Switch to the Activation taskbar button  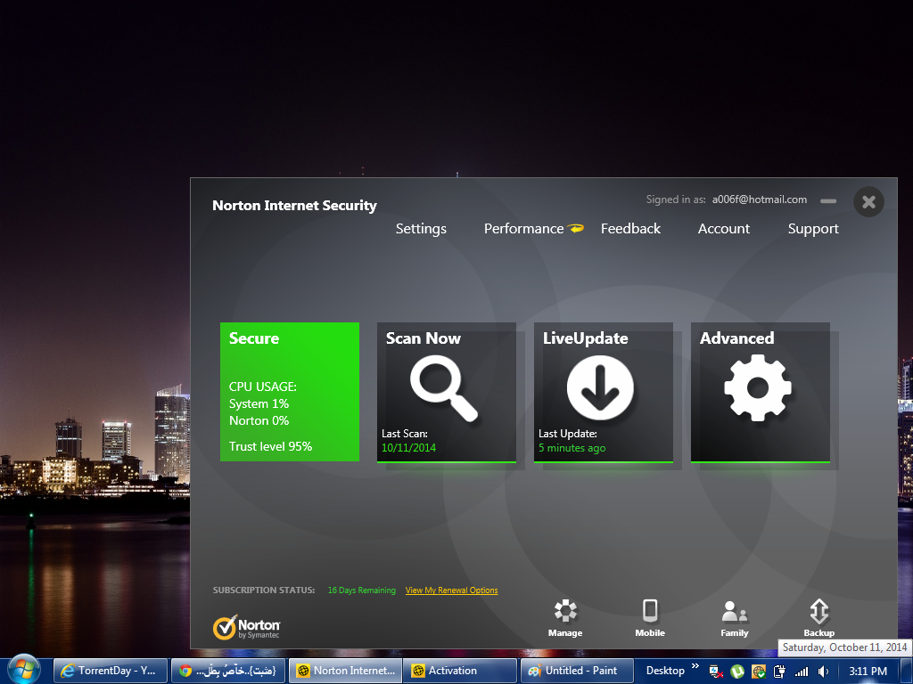tap(459, 671)
